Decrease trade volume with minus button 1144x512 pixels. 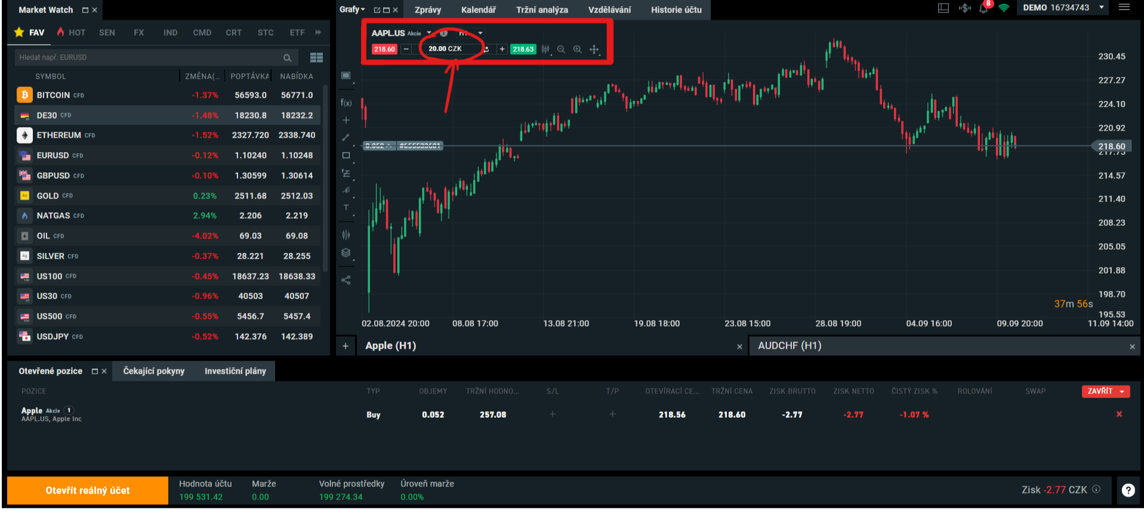tap(406, 49)
